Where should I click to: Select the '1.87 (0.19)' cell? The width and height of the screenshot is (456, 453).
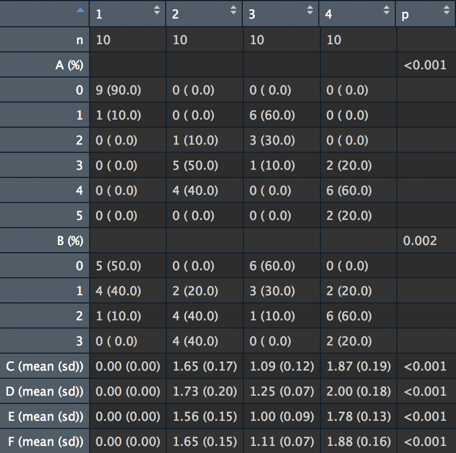coord(359,366)
